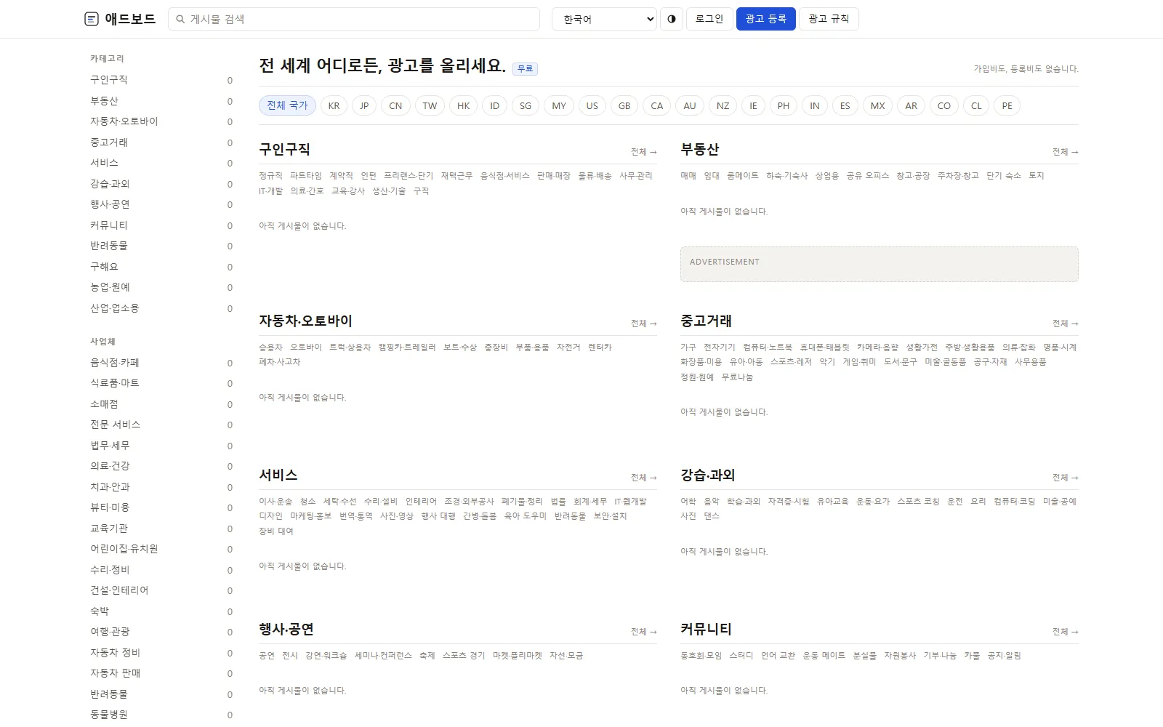Viewport: 1163px width, 727px height.
Task: Select the 전체 국가 filter chip
Action: pyautogui.click(x=287, y=105)
